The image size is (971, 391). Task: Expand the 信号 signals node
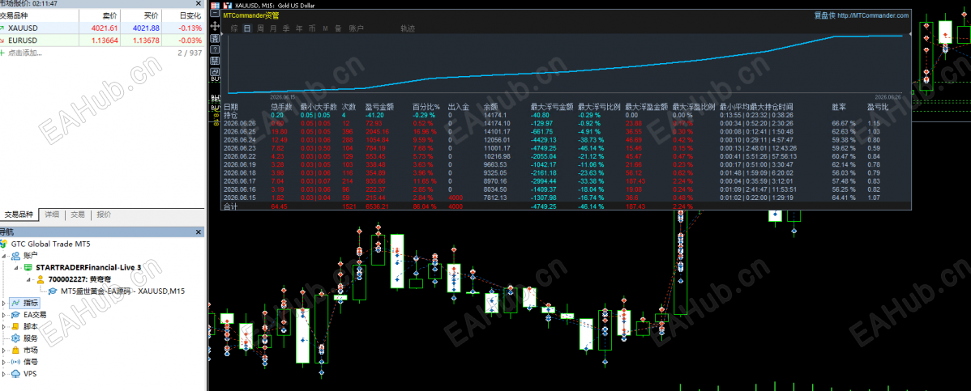point(4,362)
